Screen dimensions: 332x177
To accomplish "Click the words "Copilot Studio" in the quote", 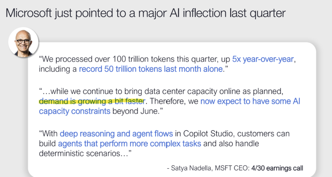I will pyautogui.click(x=208, y=134).
